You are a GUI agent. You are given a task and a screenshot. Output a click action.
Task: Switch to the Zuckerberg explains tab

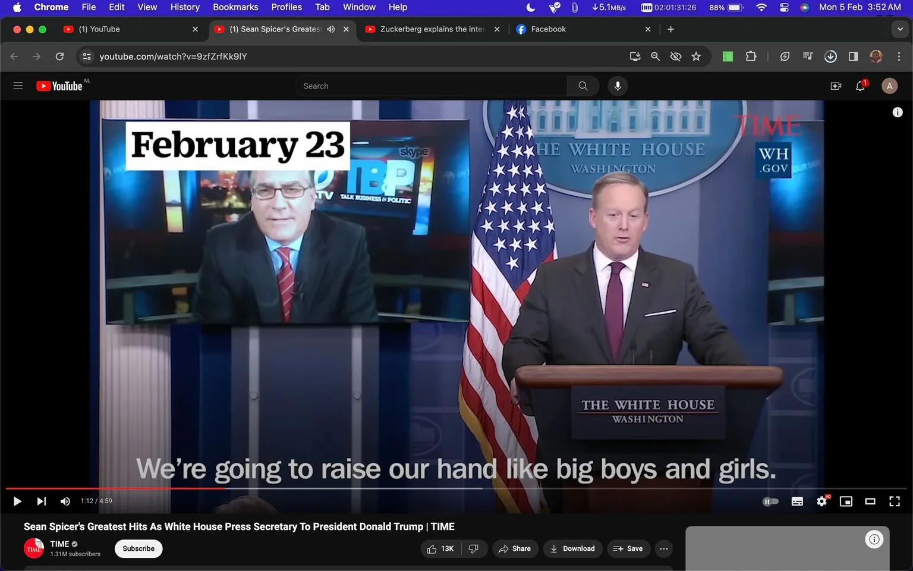tap(432, 29)
